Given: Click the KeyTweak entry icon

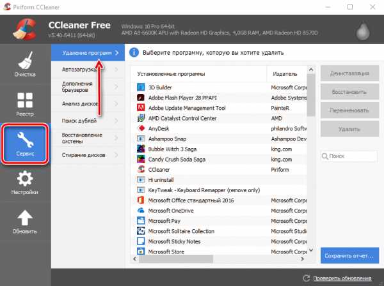Looking at the screenshot, I should (141, 190).
